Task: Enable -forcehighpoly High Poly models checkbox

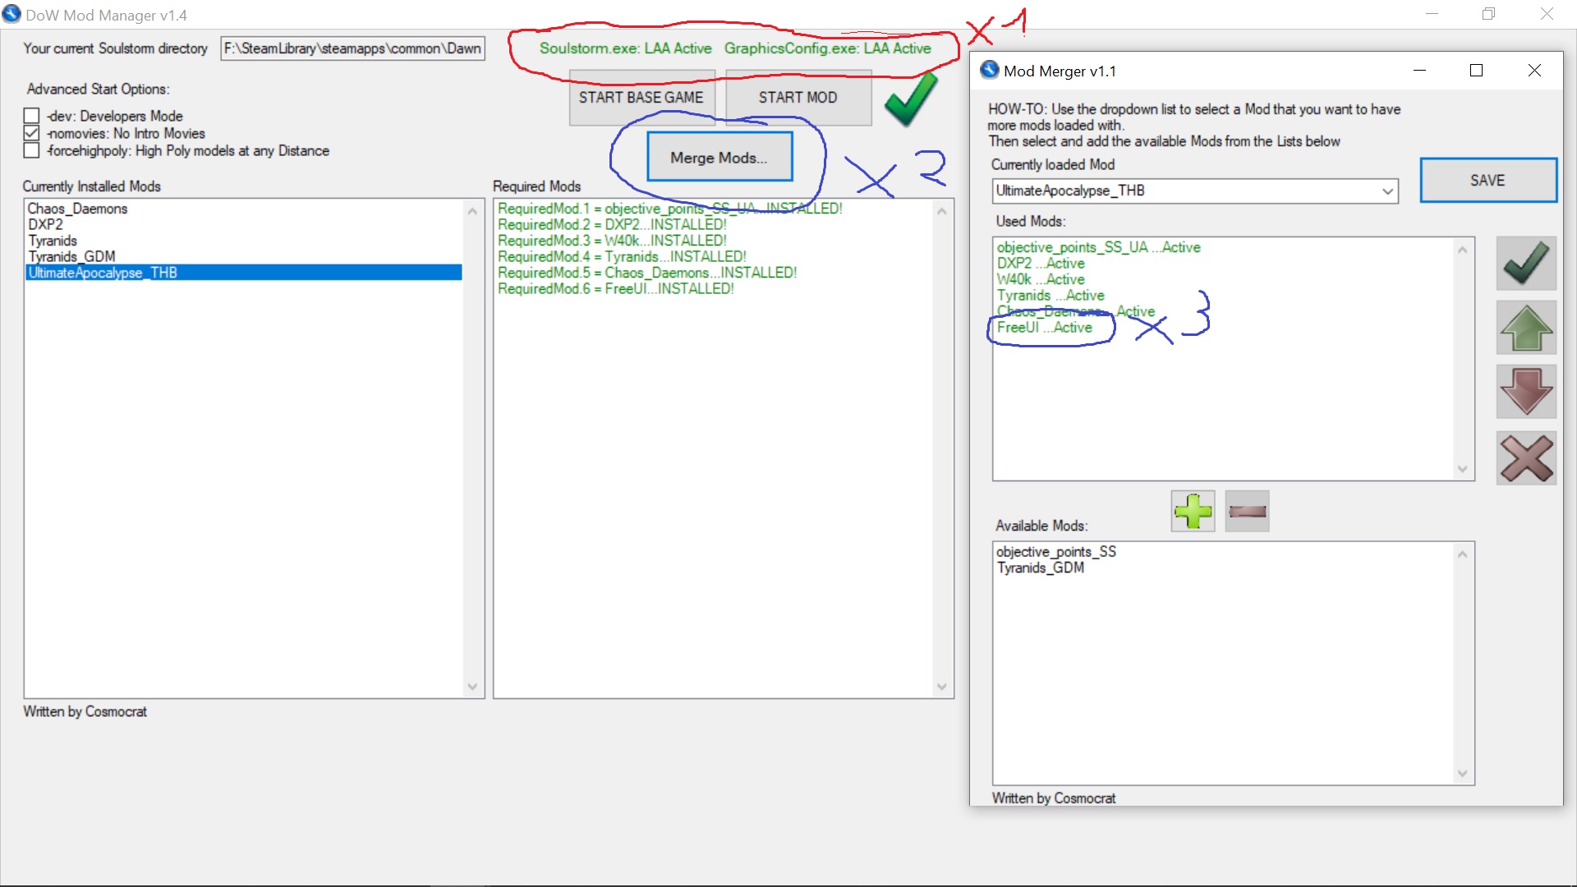Action: 31,150
